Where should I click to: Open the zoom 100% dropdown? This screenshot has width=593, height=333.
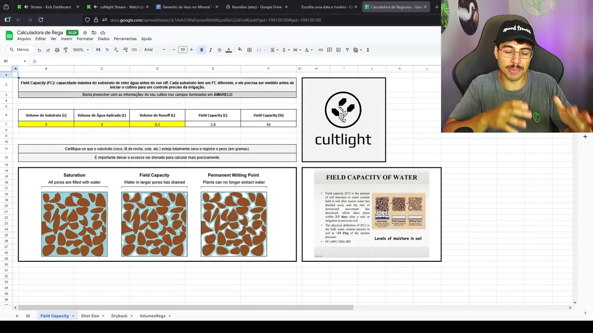pyautogui.click(x=81, y=50)
